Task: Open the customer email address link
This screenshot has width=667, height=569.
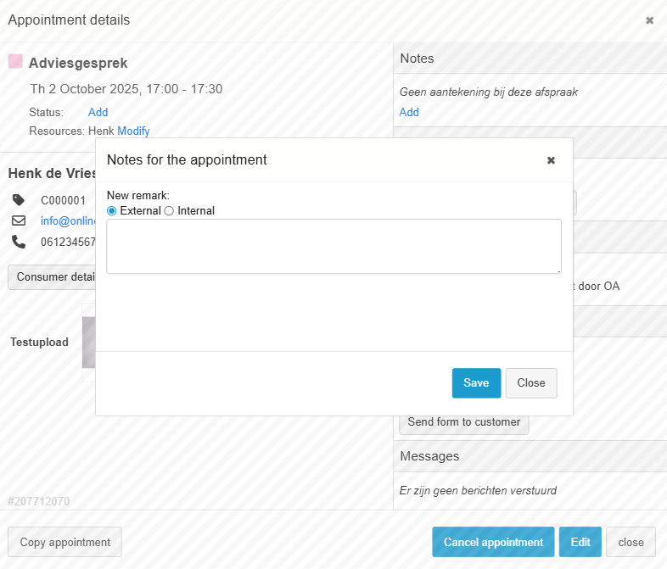Action: tap(68, 221)
